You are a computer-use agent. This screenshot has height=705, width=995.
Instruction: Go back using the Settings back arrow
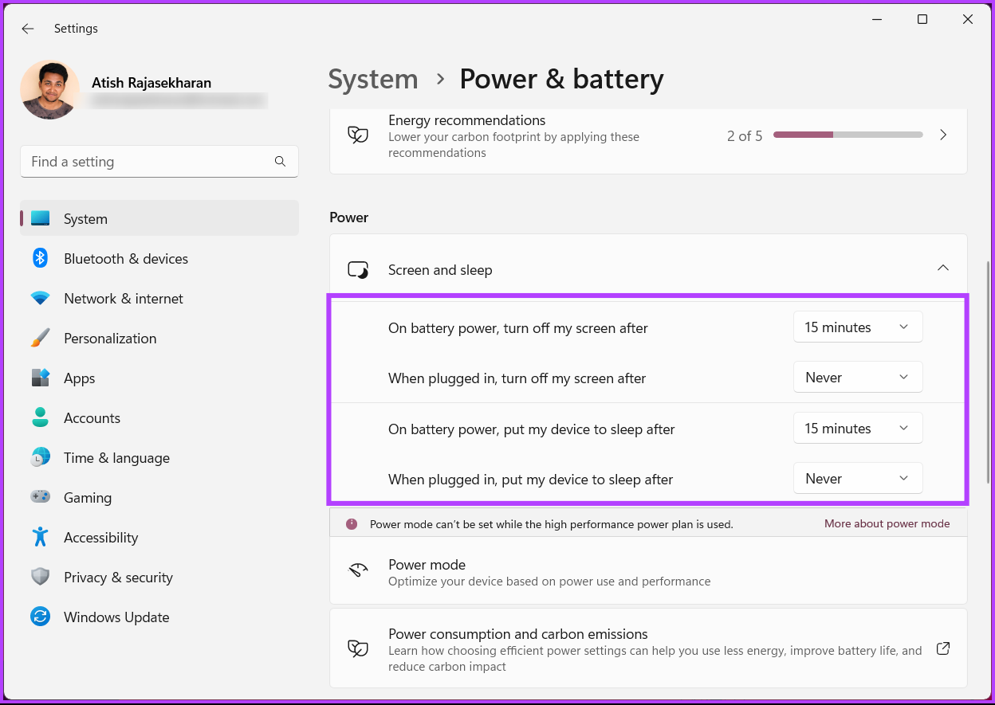tap(28, 29)
